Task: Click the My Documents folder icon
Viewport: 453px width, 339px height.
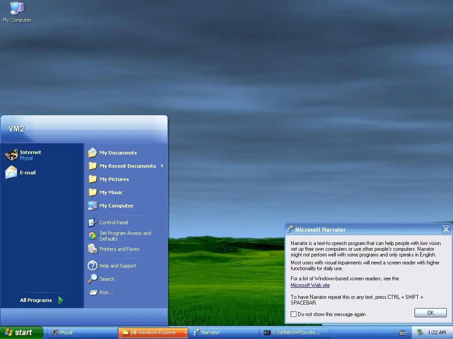Action: (x=92, y=152)
